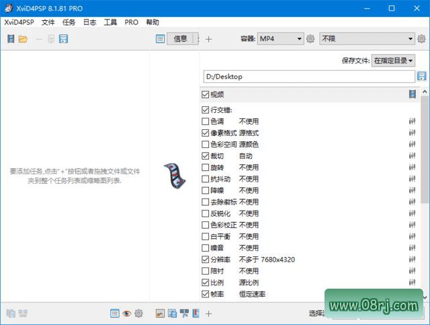Open the 任务 menu
430x325 pixels.
69,22
